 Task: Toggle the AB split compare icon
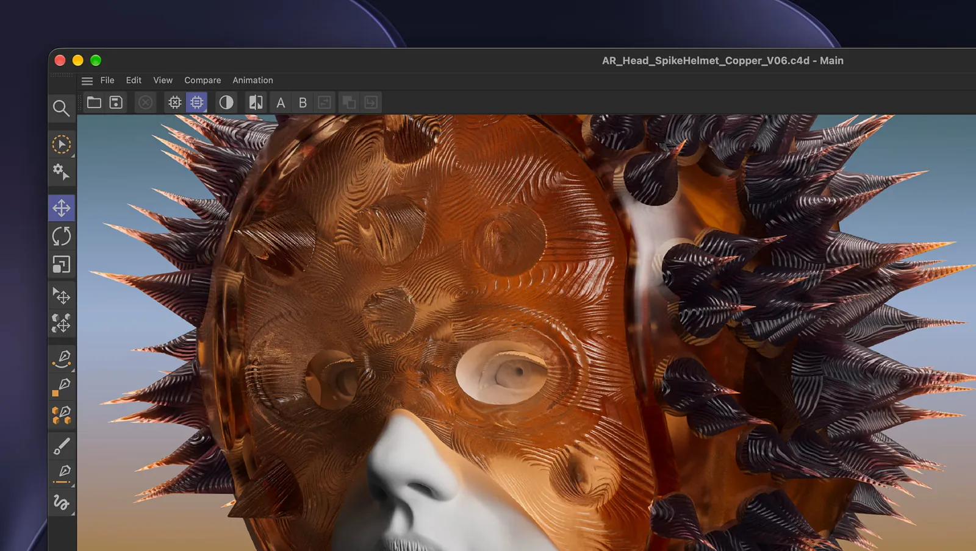pyautogui.click(x=256, y=102)
